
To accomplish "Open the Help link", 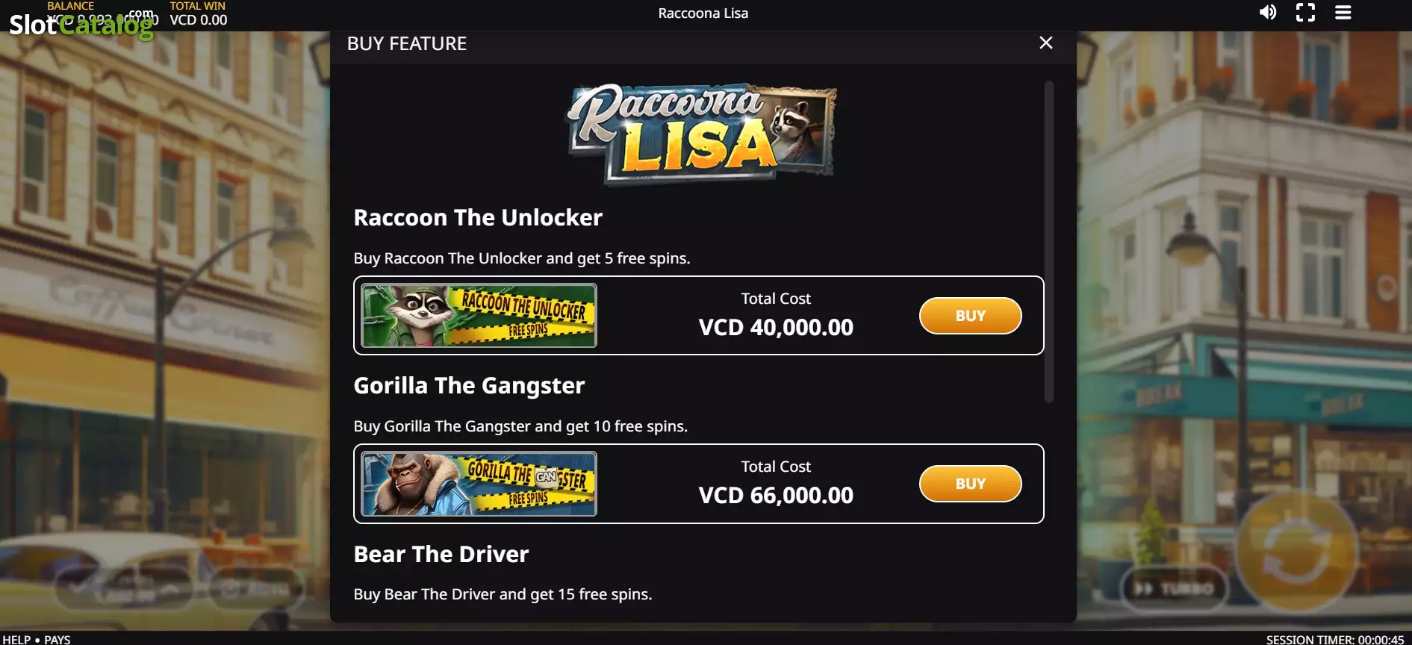I will [16, 639].
